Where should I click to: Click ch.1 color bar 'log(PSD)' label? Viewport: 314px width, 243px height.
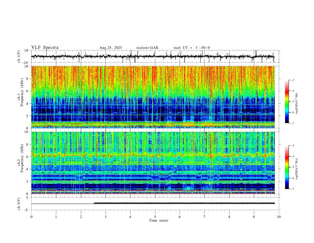297,104
